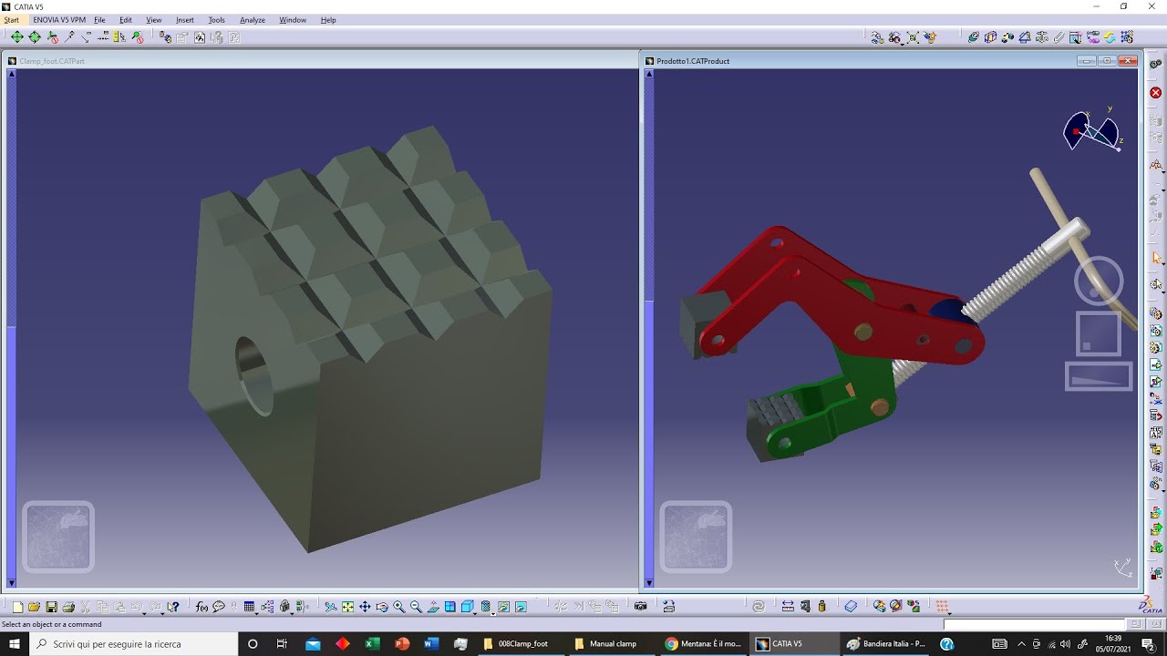
Task: Open the Analyze menu
Action: pyautogui.click(x=253, y=20)
